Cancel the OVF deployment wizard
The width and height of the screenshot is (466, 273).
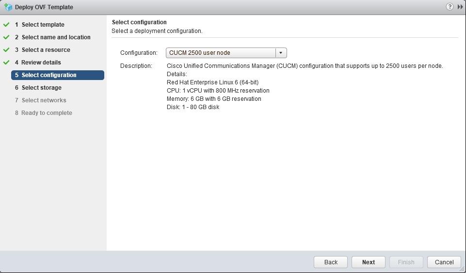click(x=444, y=262)
